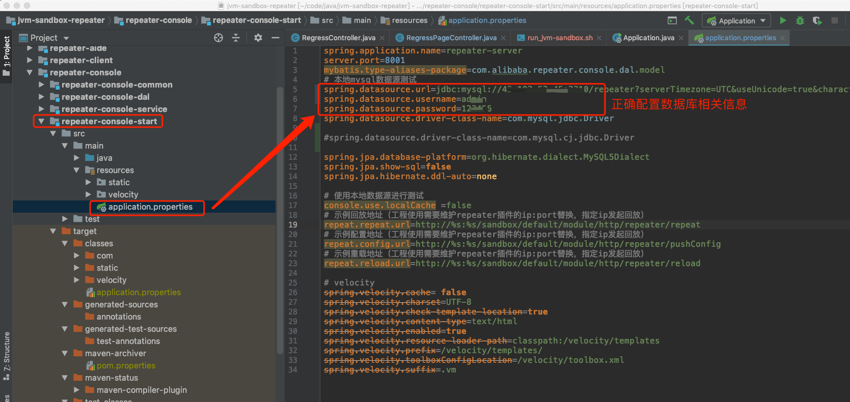The width and height of the screenshot is (850, 402).
Task: Open the select run target window icon
Action: point(672,20)
